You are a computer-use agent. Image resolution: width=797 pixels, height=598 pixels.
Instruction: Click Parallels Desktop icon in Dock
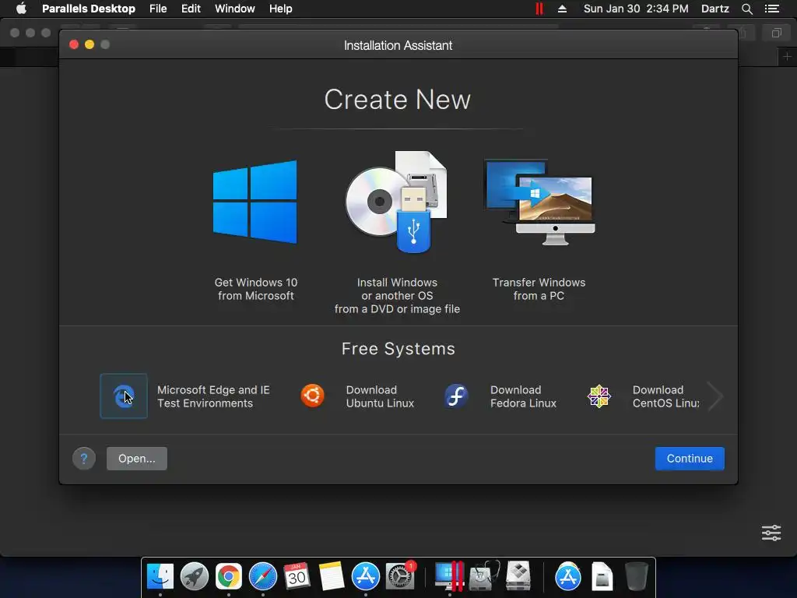tap(449, 576)
